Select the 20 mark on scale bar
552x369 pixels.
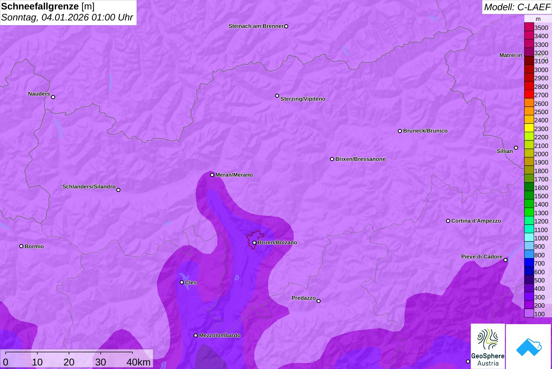(x=69, y=362)
